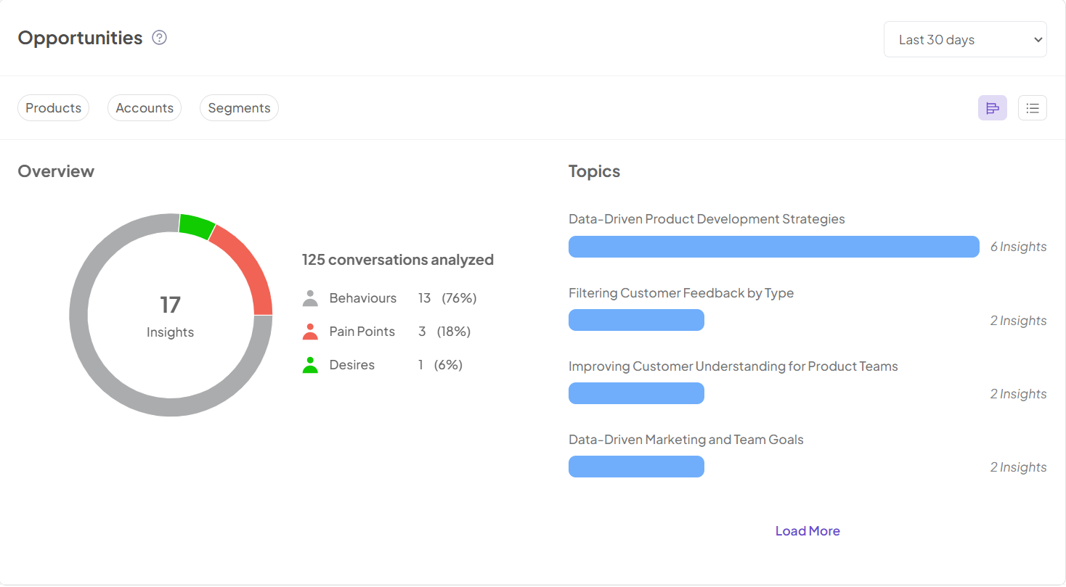Click the green Desires person icon
1066x587 pixels.
pos(310,365)
